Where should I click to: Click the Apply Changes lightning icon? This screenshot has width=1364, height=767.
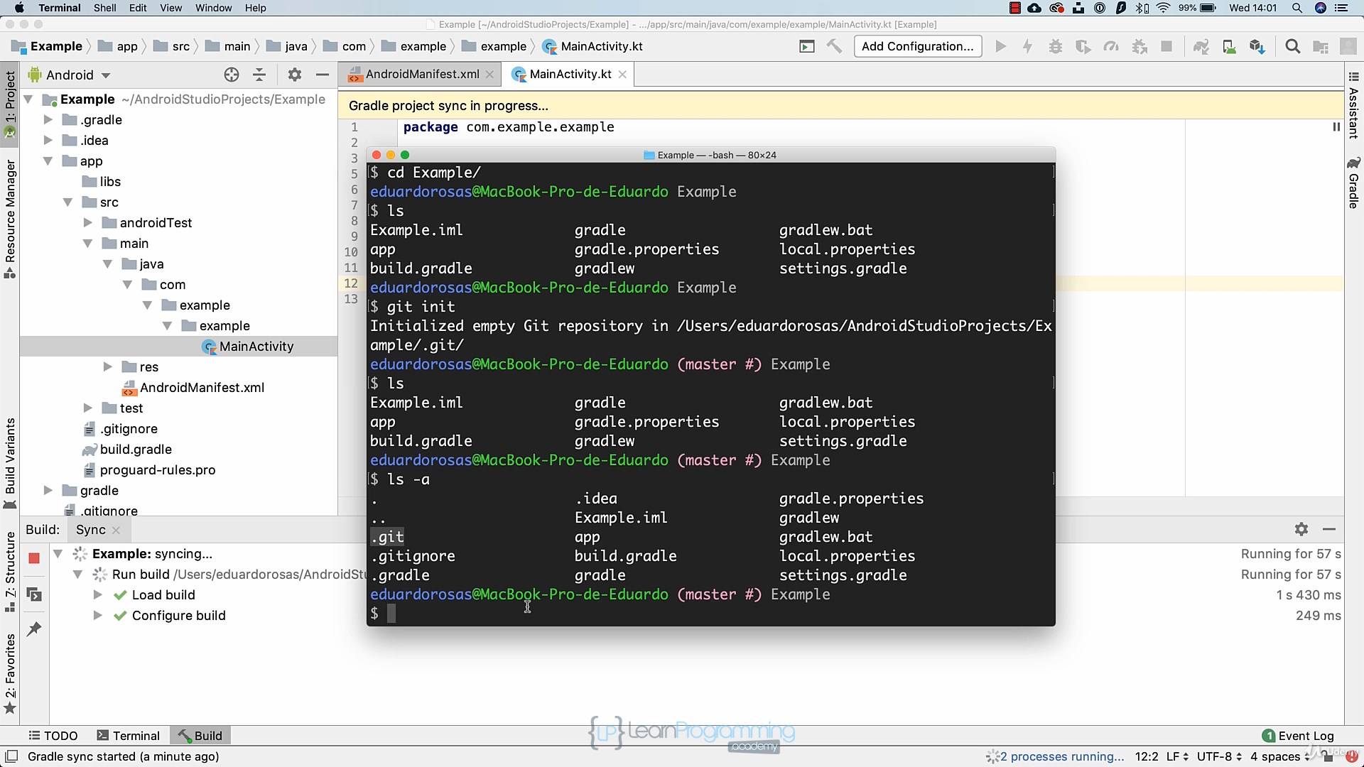coord(1027,47)
